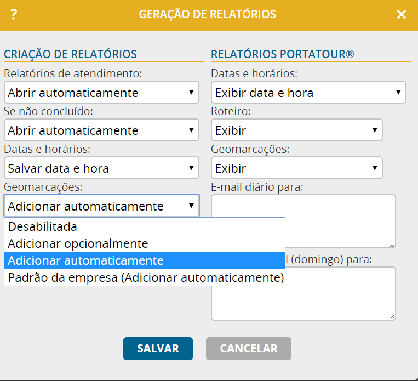Open the Portatour Geomarcações Exibir dropdown
This screenshot has width=418, height=381.
297,168
